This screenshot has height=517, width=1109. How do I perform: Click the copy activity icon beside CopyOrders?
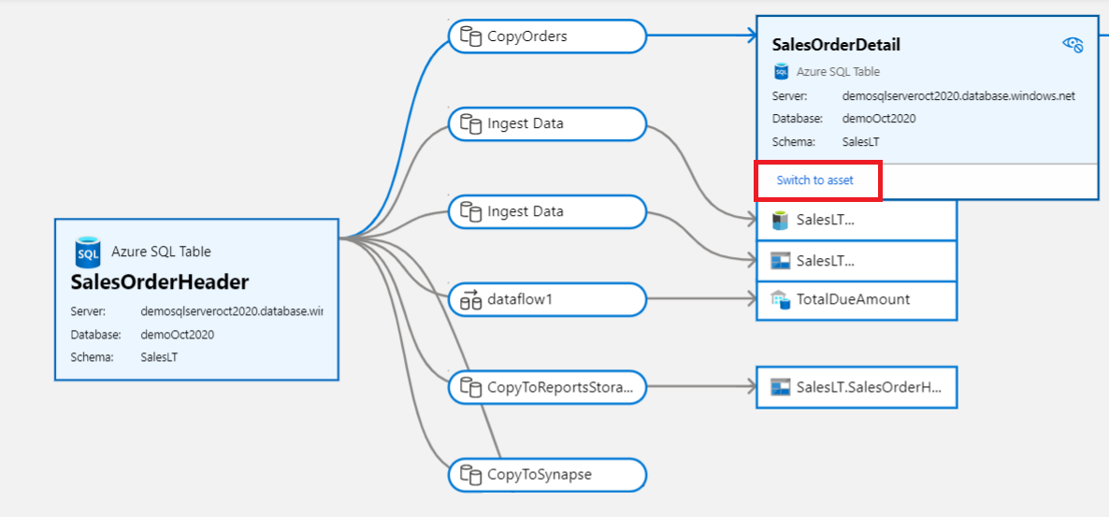(x=470, y=36)
